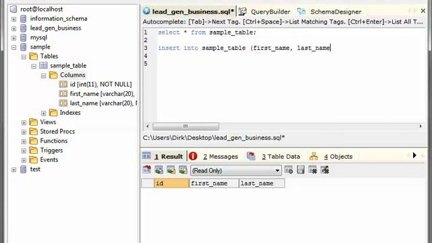This screenshot has width=432, height=243.
Task: Expand the lead_gen_business database node
Action: pos(13,28)
